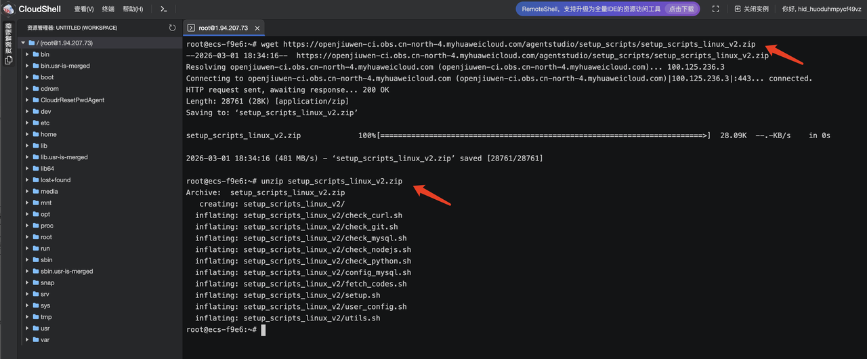Open the user account hid_huoduhmpycf49vz

click(822, 9)
